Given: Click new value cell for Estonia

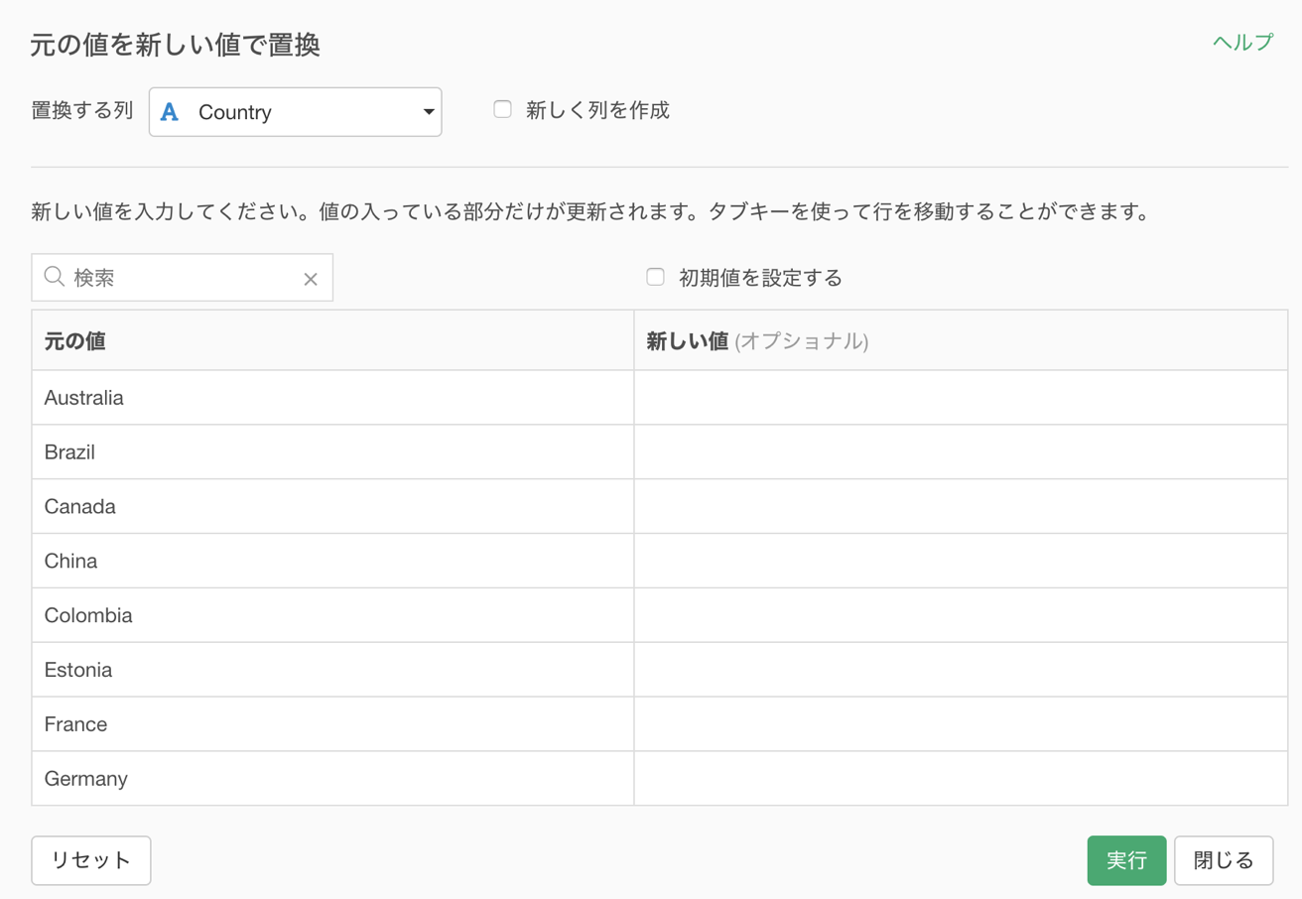Looking at the screenshot, I should pos(961,671).
